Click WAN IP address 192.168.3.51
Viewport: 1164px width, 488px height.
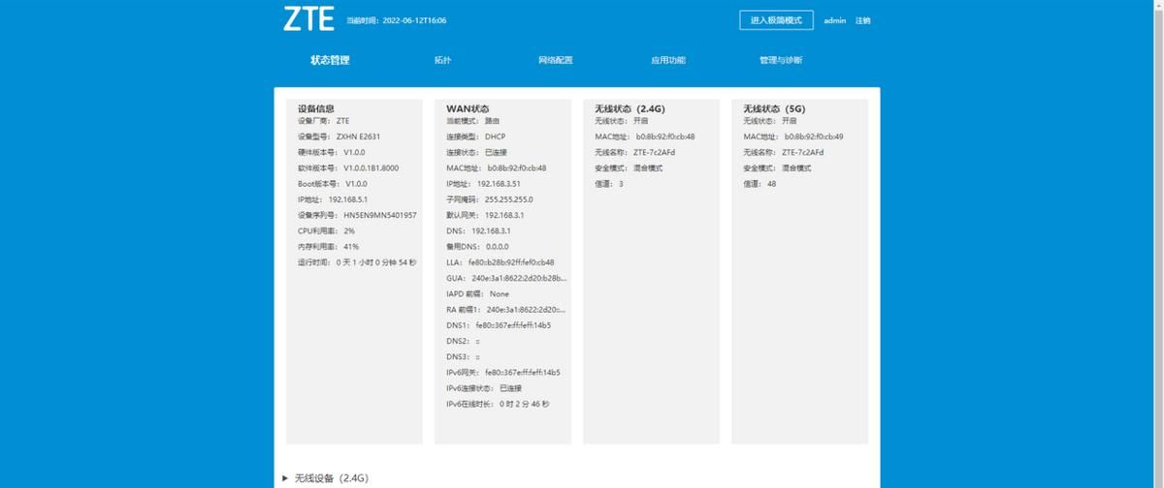click(499, 183)
